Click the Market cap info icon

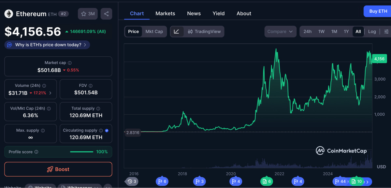coord(70,63)
